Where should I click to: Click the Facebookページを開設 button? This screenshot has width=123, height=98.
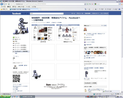[x=90, y=83]
